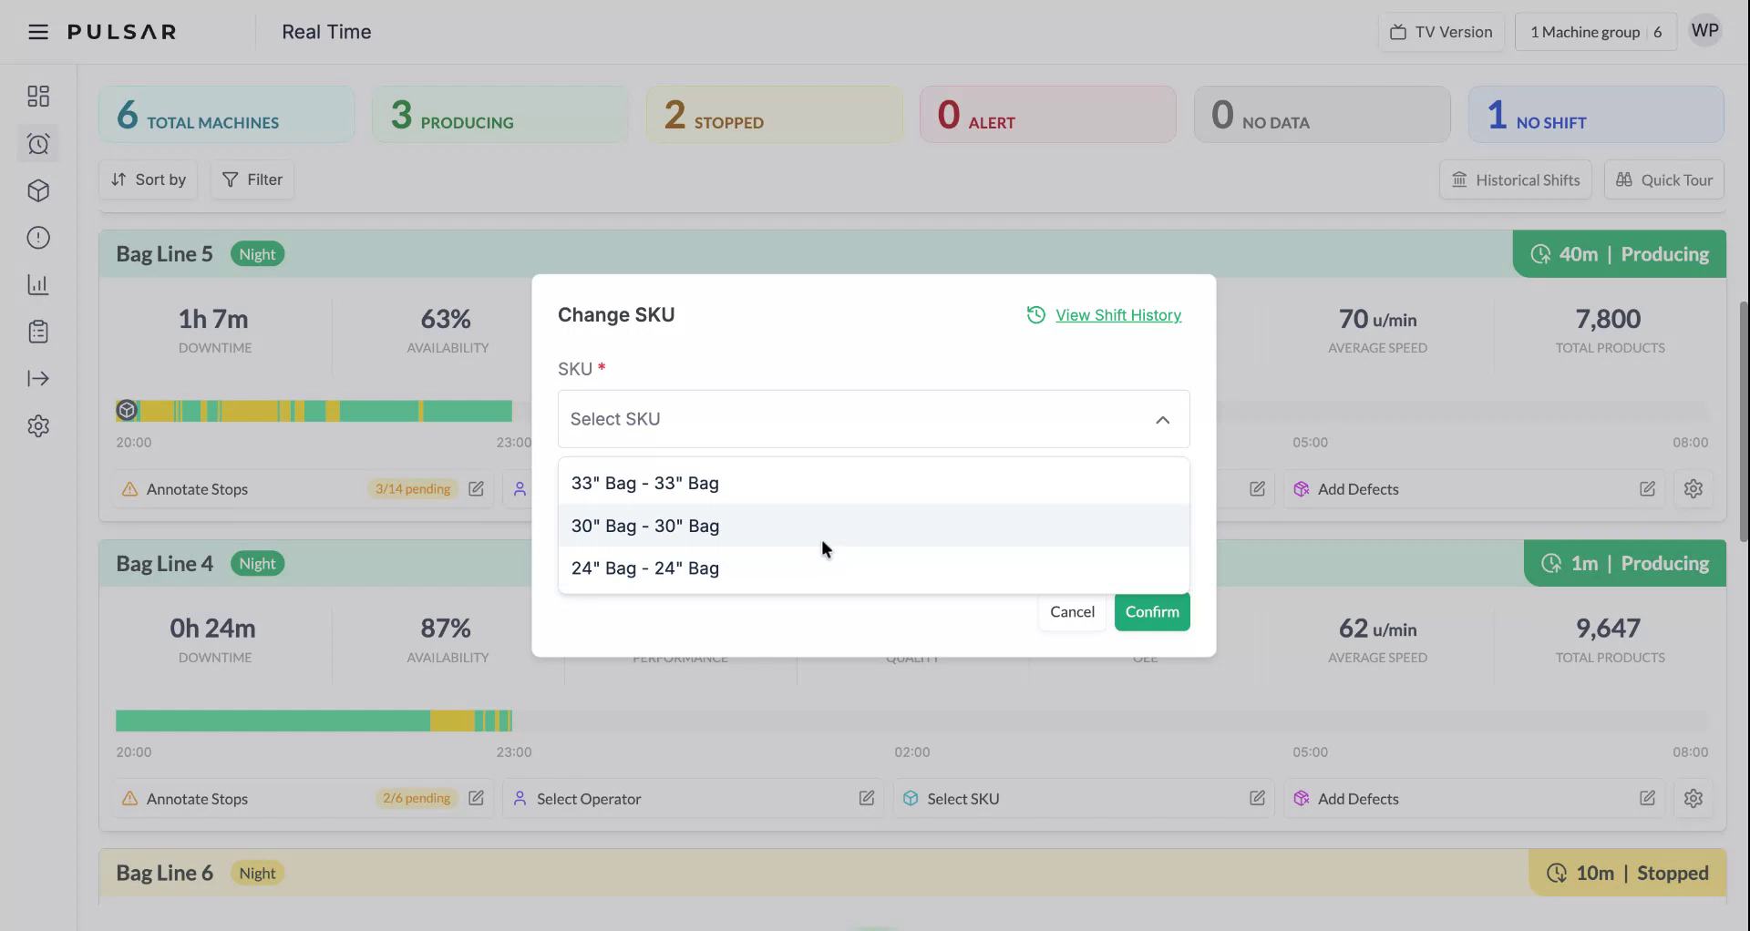
Task: Open the settings gear in sidebar
Action: tap(38, 425)
